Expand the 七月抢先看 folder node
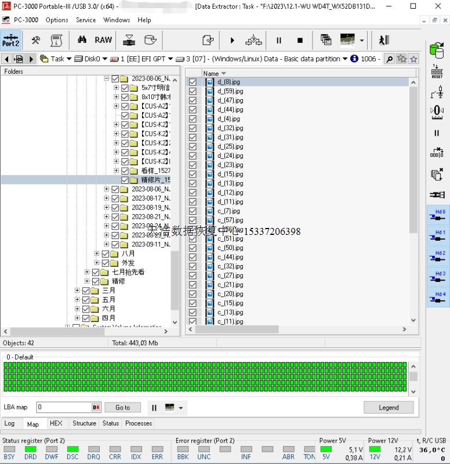450x464 pixels. [87, 272]
